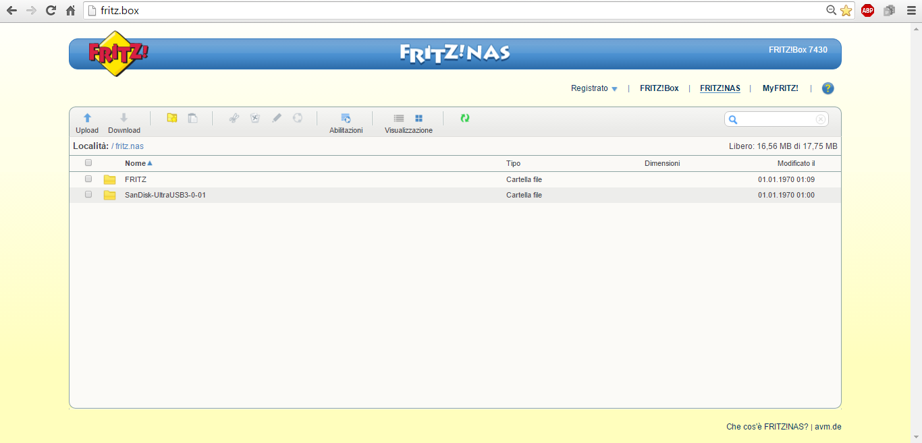Sort by the Modificato il column

(796, 163)
